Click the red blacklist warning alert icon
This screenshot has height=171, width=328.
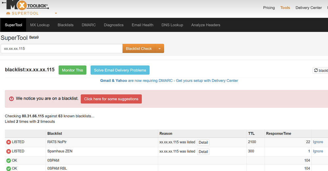(11, 99)
